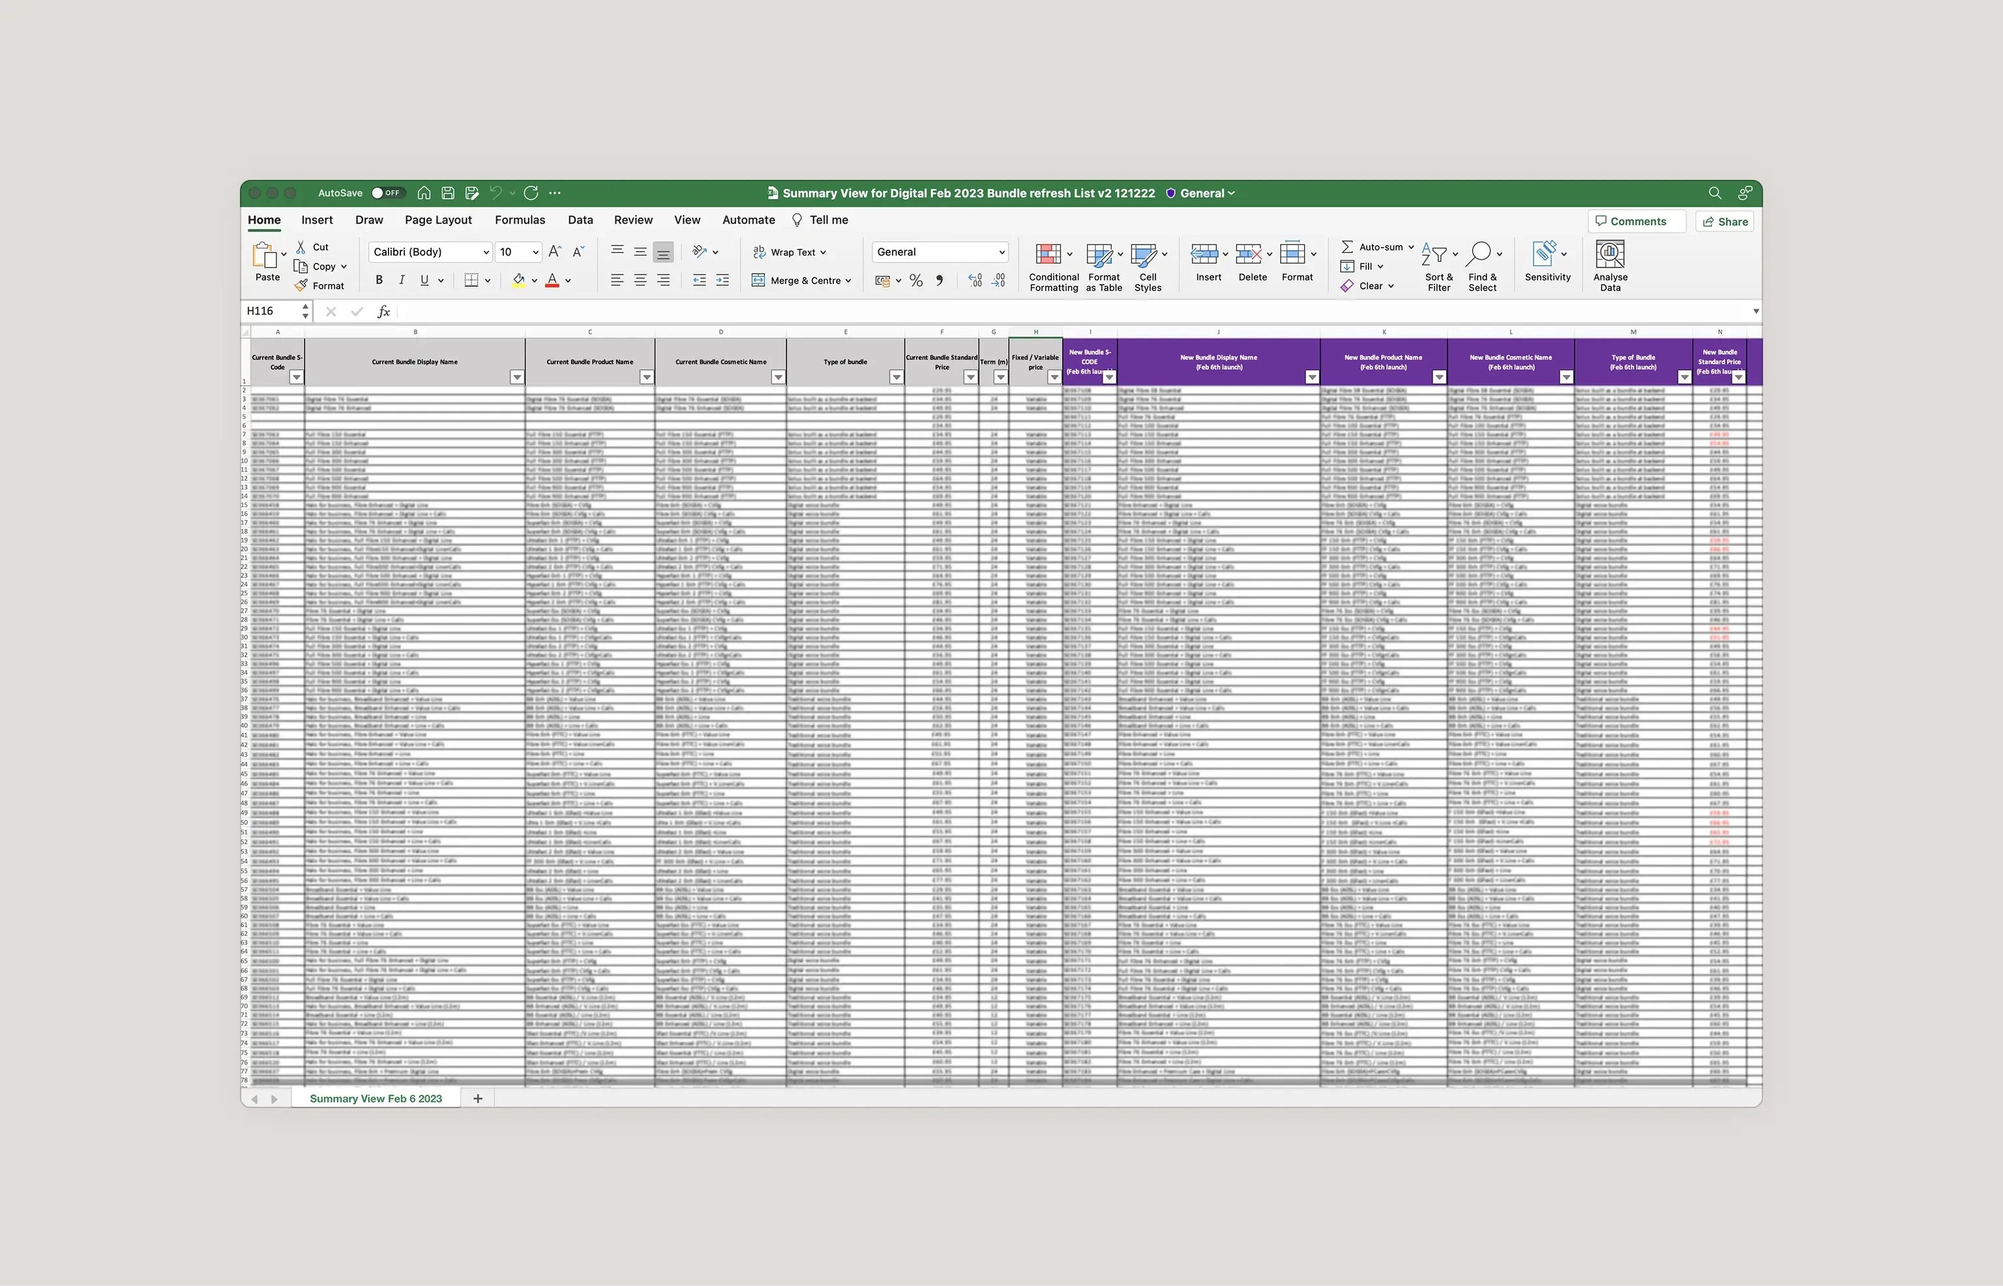Click the Insert Function fx icon
This screenshot has width=2003, height=1286.
[x=383, y=312]
